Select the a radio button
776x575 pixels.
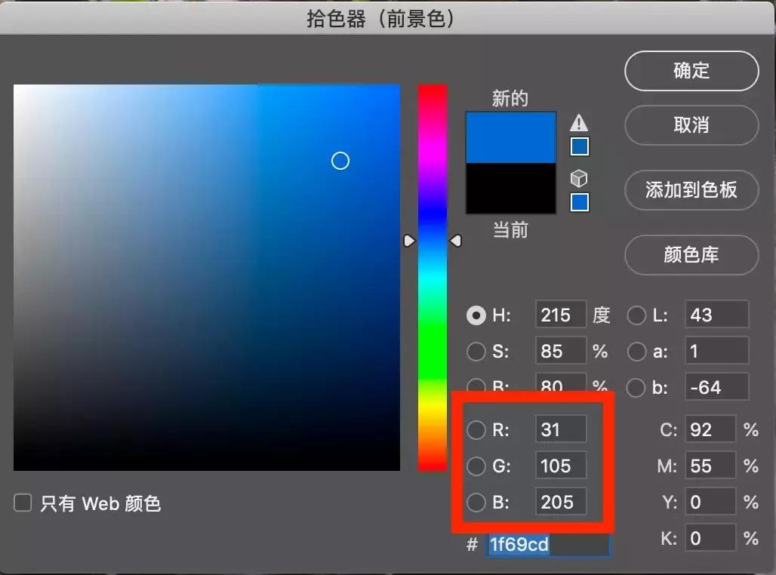coord(636,351)
